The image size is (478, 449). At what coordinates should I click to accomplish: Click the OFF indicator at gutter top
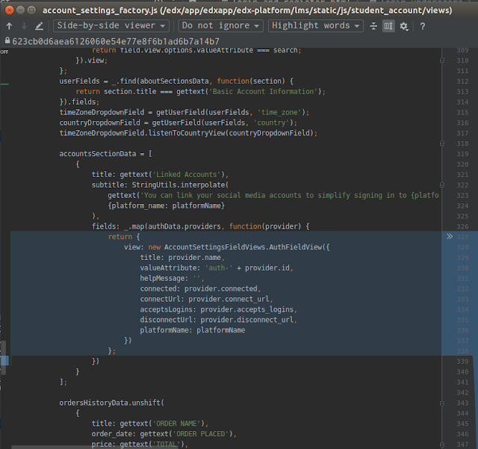click(x=4, y=52)
